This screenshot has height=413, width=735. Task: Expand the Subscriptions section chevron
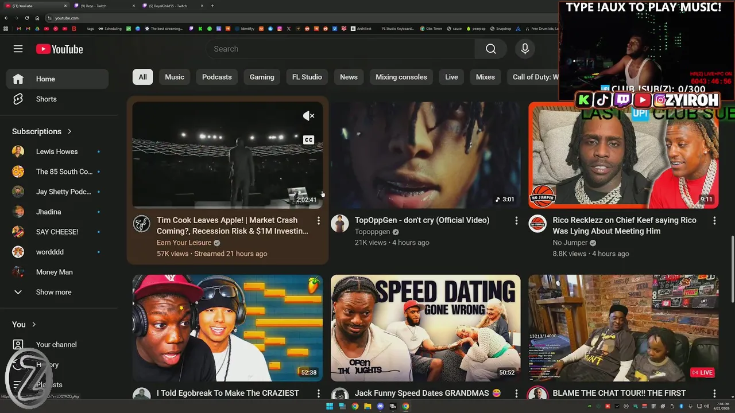click(69, 131)
